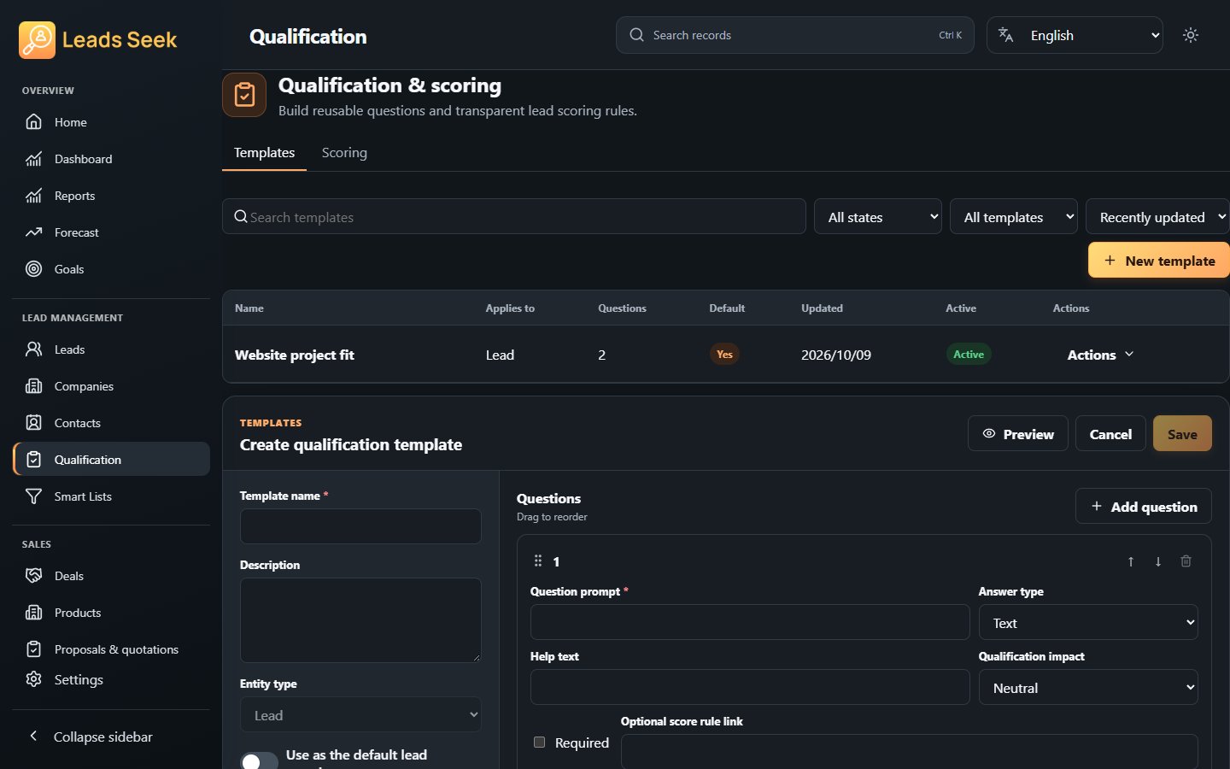Toggle Use as the default lead switch
The width and height of the screenshot is (1230, 769).
259,760
